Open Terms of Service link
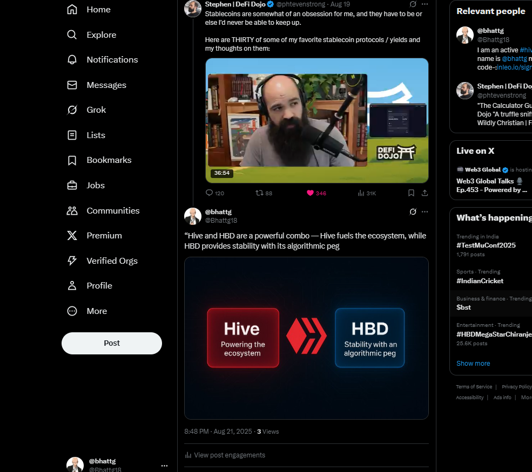Image resolution: width=532 pixels, height=472 pixels. 474,387
